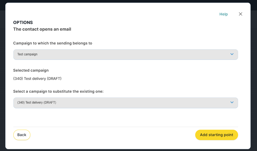
Task: Click the dark bar above the dialog
Action: coord(128,1)
